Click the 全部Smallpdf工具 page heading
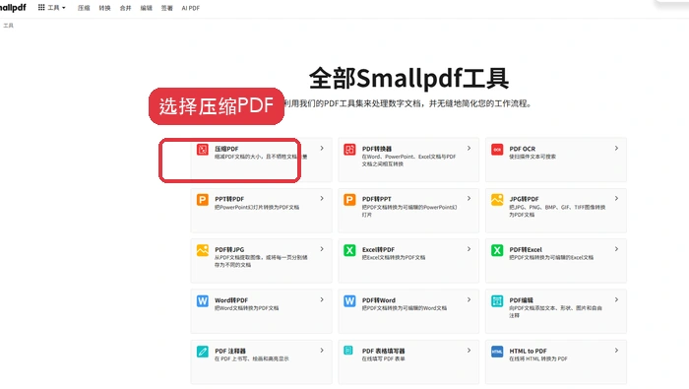This screenshot has width=689, height=389. click(408, 78)
